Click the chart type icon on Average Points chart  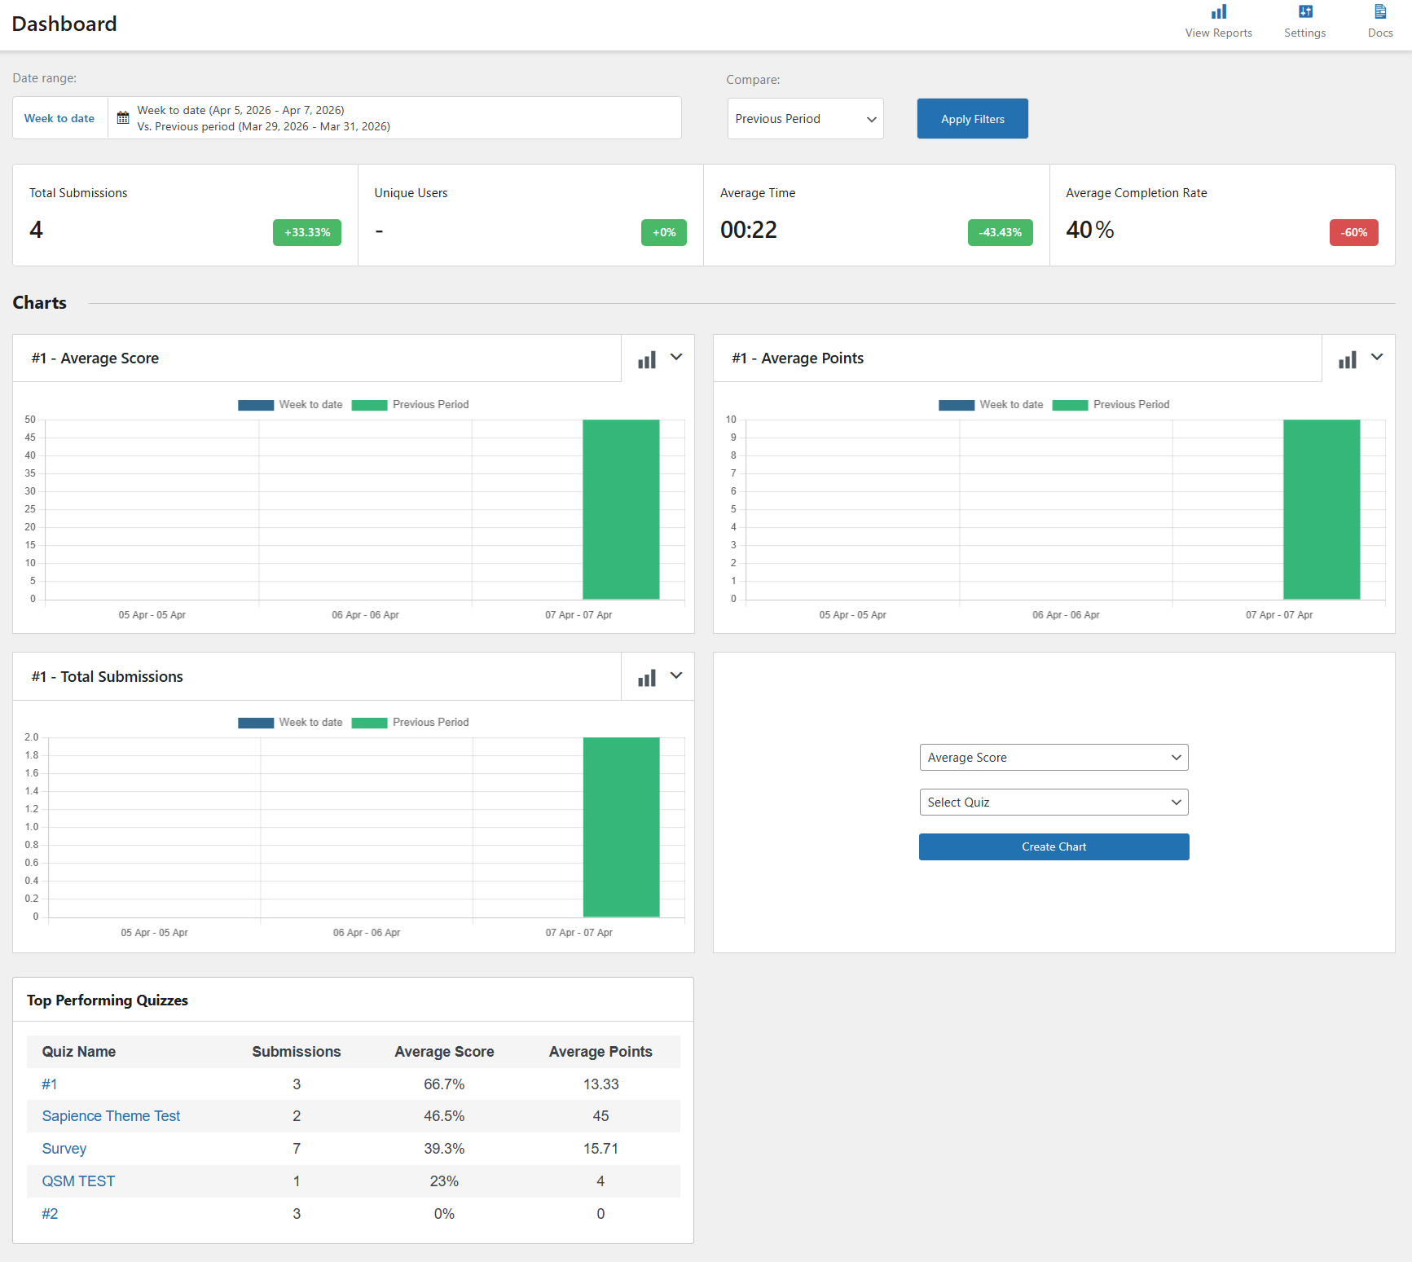pos(1347,358)
